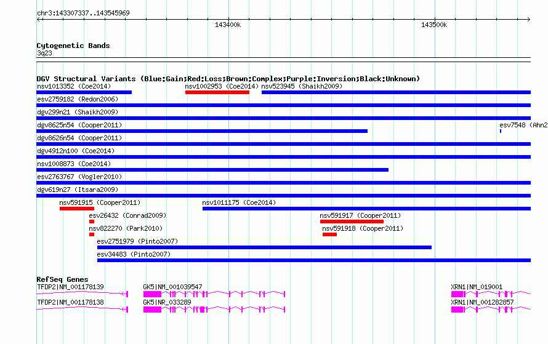Click the GK5|NR_033289 gene label
The width and height of the screenshot is (548, 344).
pyautogui.click(x=167, y=302)
